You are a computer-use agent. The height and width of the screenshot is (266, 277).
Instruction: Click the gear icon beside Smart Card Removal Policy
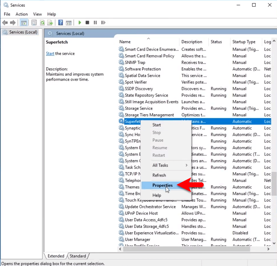pos(121,56)
